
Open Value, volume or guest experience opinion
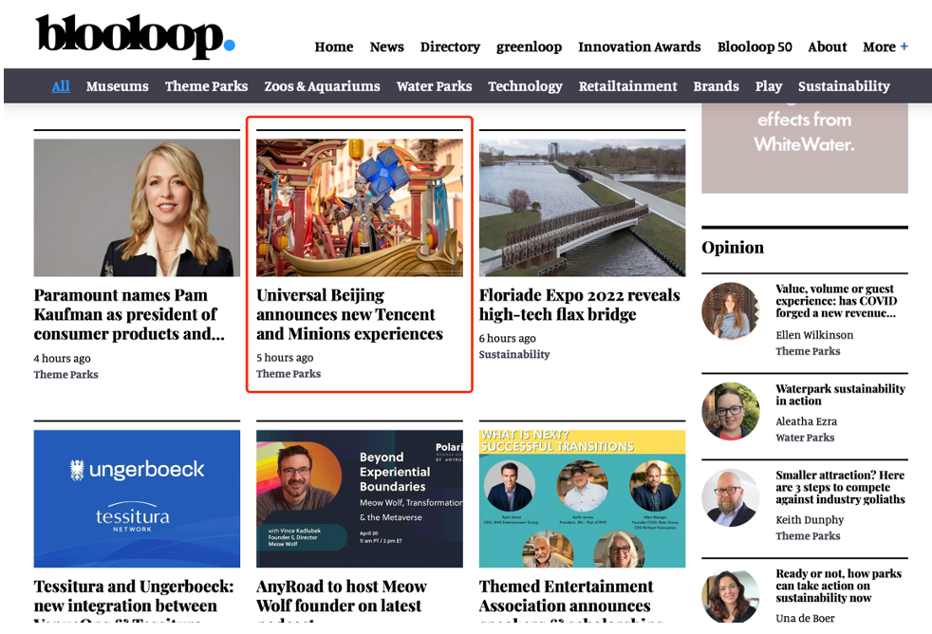[x=836, y=301]
